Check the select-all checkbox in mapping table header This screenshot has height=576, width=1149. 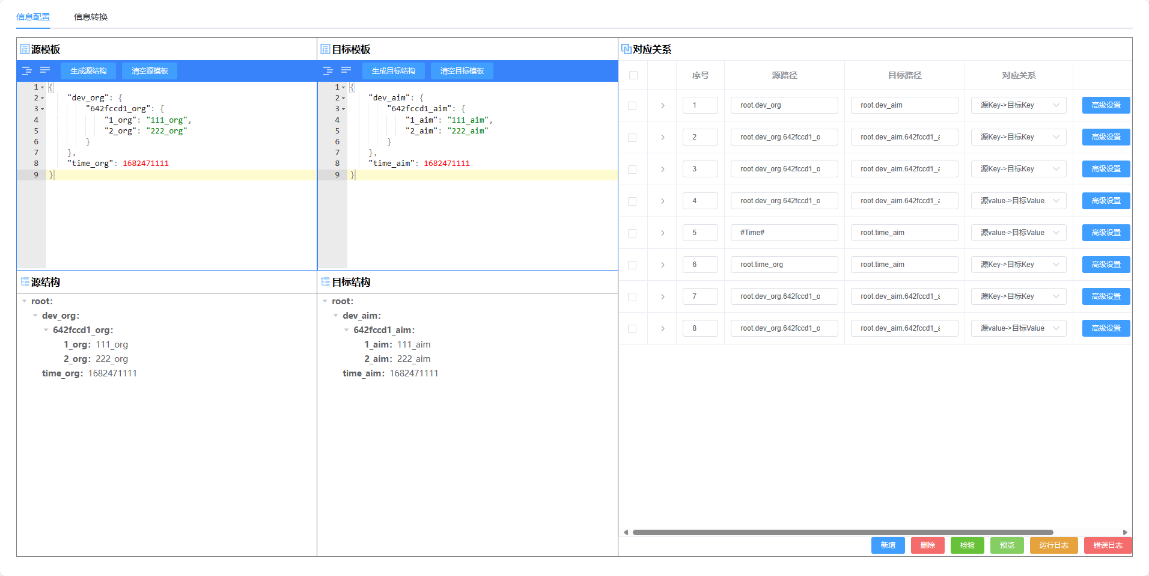(633, 75)
